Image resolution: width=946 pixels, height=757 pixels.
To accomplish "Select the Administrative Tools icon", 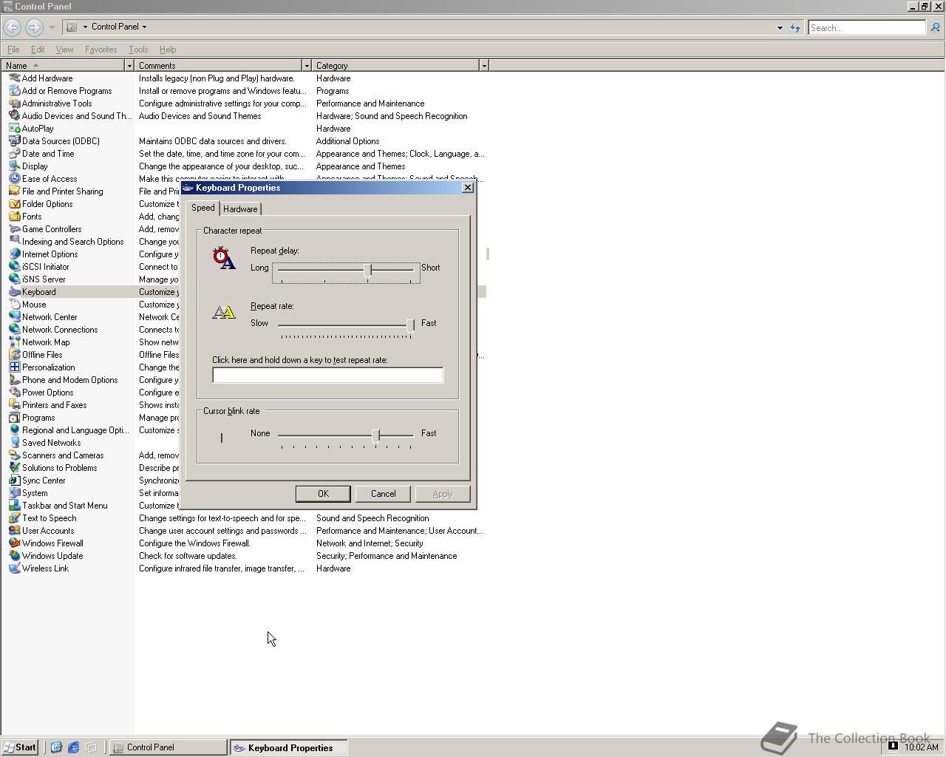I will click(14, 103).
